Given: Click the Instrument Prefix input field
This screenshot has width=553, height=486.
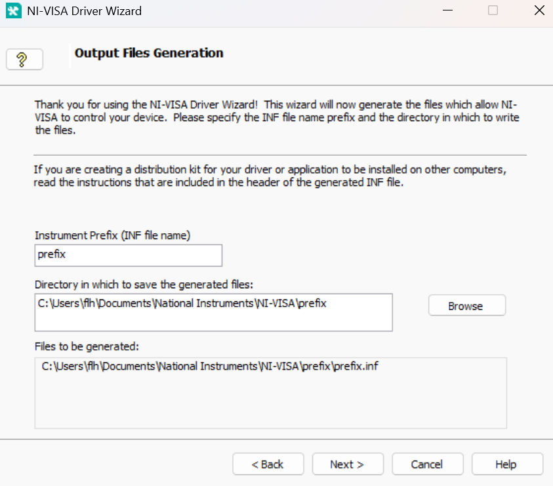Looking at the screenshot, I should click(x=129, y=255).
